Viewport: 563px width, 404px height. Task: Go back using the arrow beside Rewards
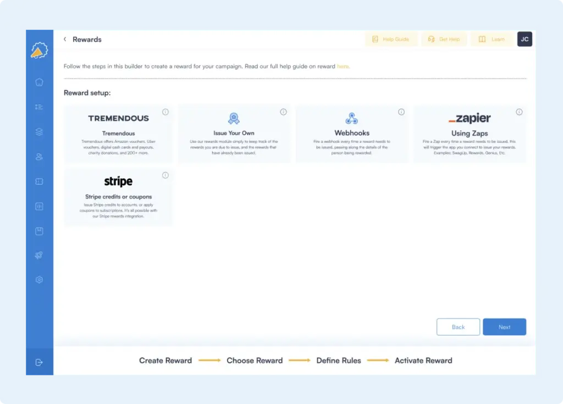click(65, 40)
